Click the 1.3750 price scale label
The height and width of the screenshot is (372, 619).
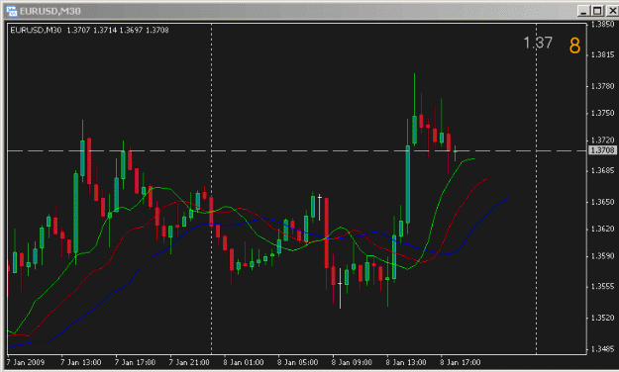(x=602, y=113)
